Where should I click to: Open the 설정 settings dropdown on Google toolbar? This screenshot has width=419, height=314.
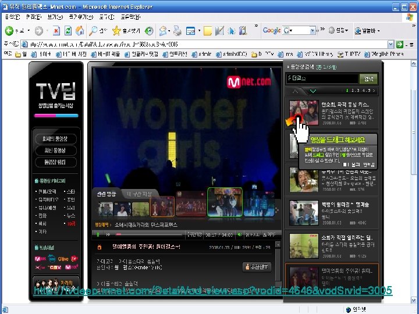(x=339, y=31)
